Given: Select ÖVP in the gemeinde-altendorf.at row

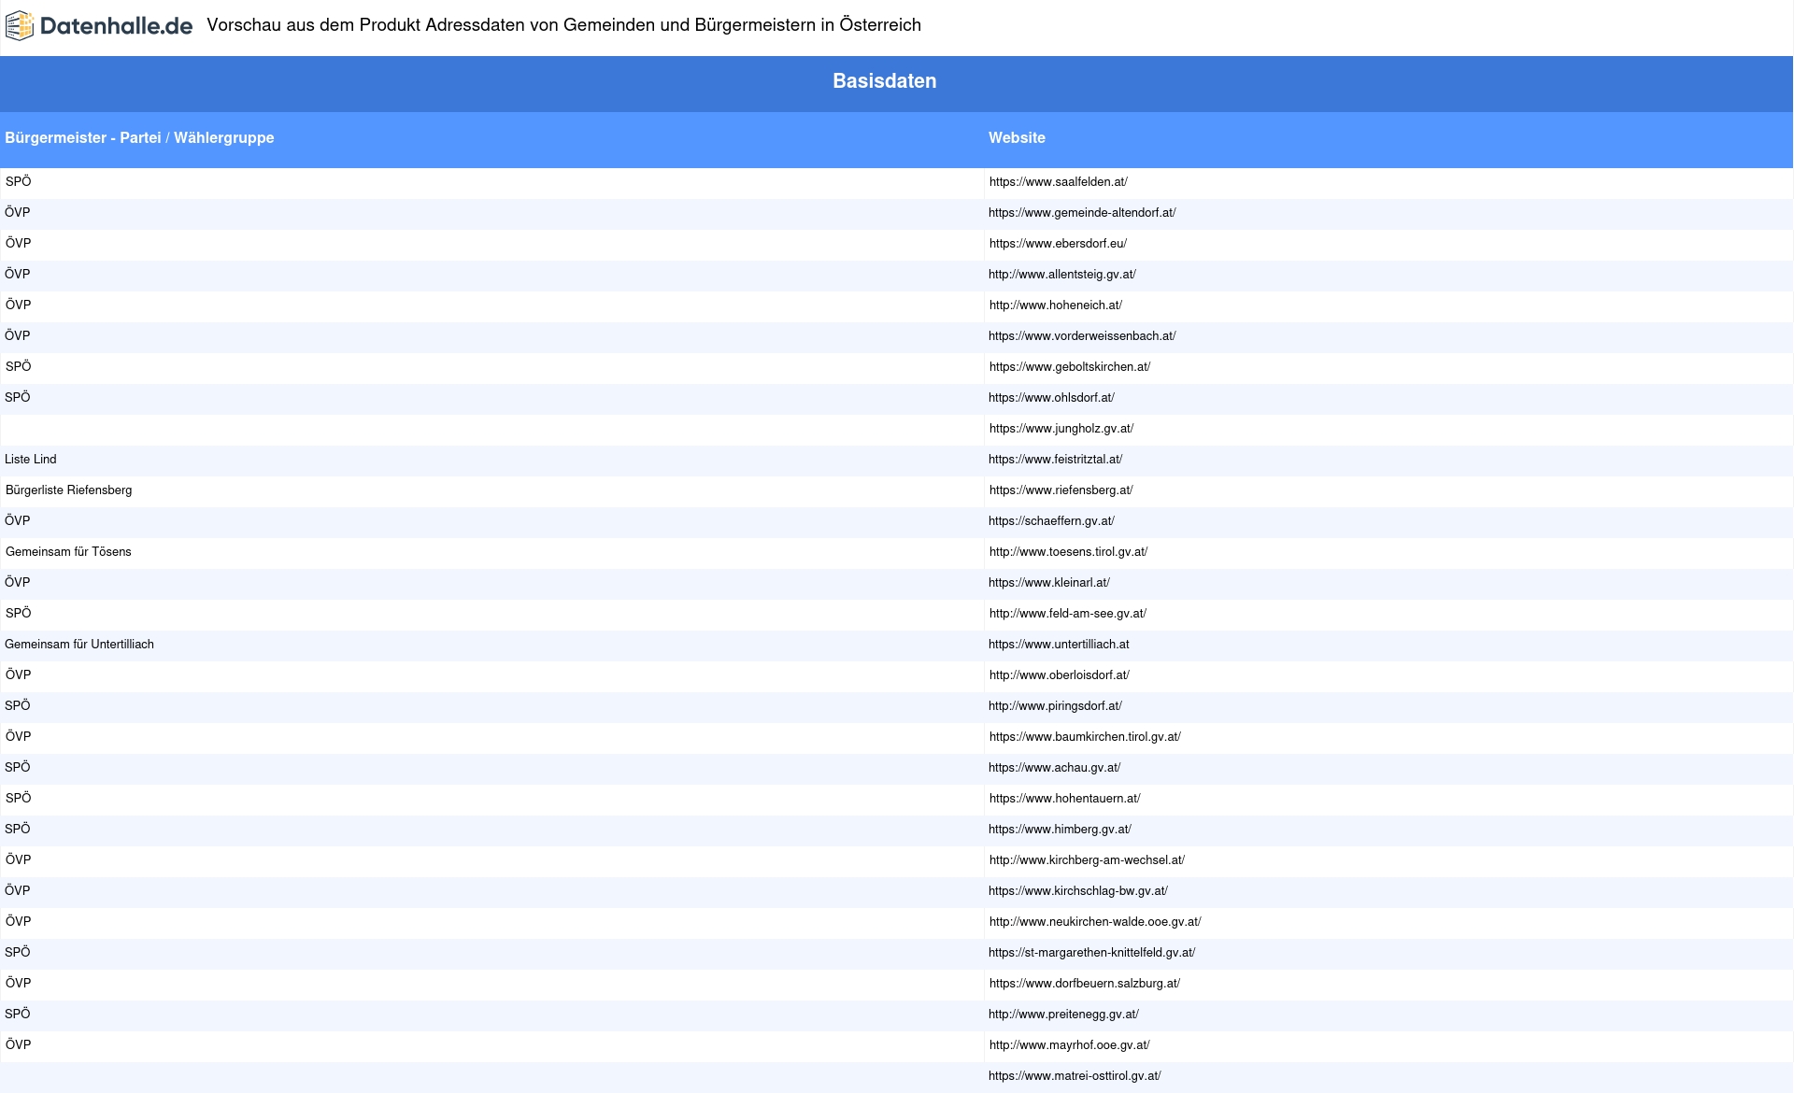Looking at the screenshot, I should pyautogui.click(x=18, y=213).
